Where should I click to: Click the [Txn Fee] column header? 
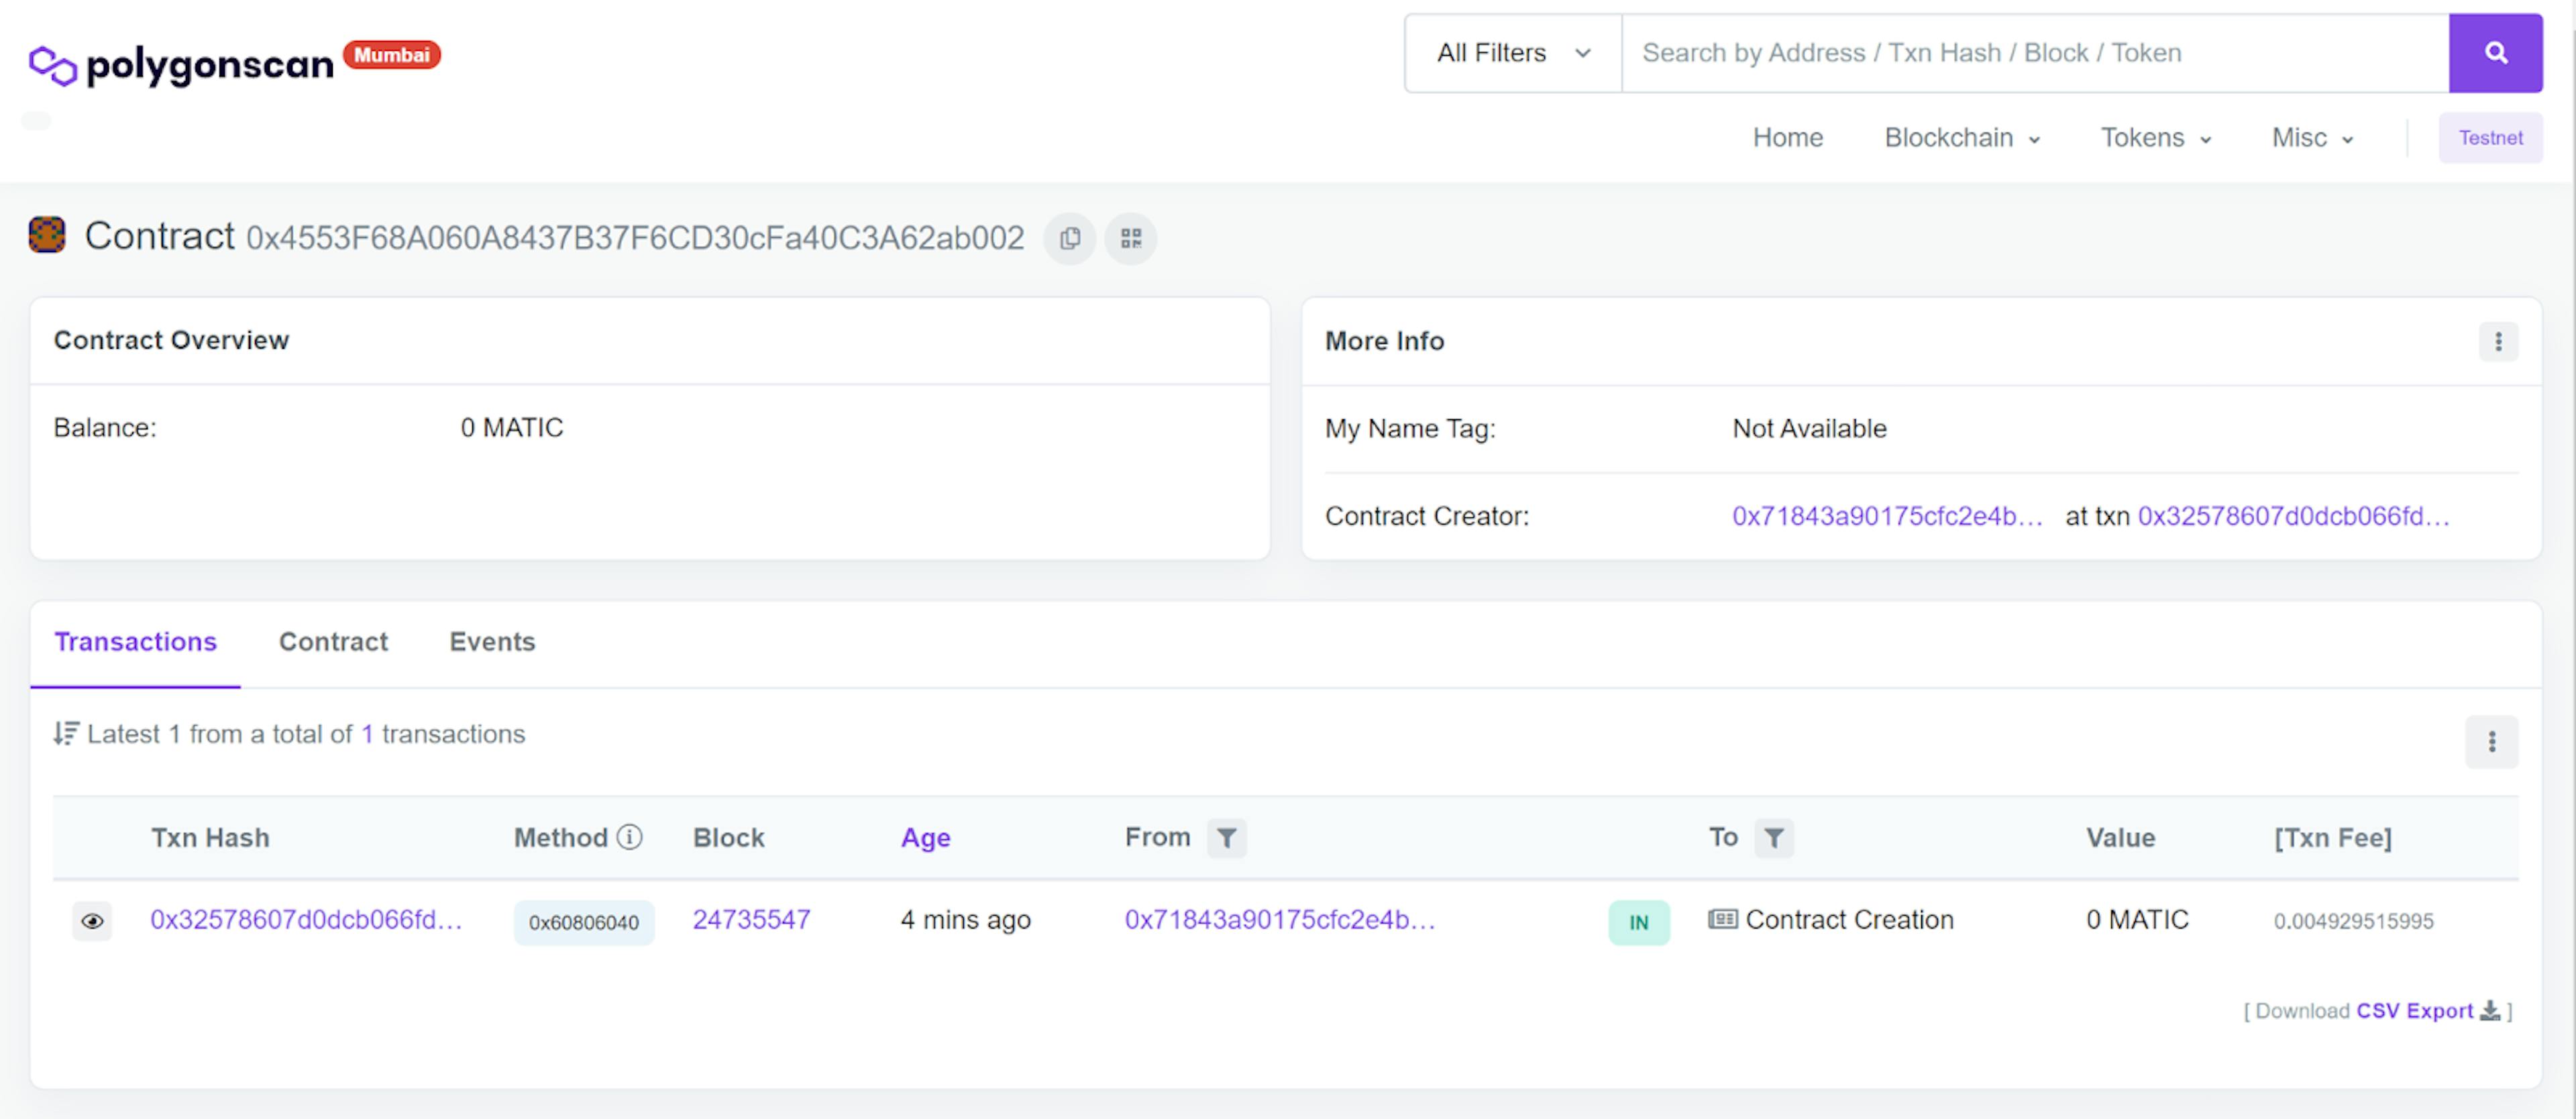pos(2332,838)
